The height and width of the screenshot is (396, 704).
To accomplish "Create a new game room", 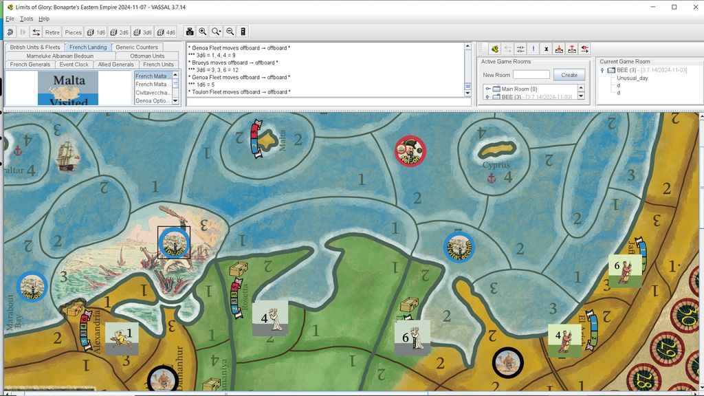I will [x=569, y=75].
